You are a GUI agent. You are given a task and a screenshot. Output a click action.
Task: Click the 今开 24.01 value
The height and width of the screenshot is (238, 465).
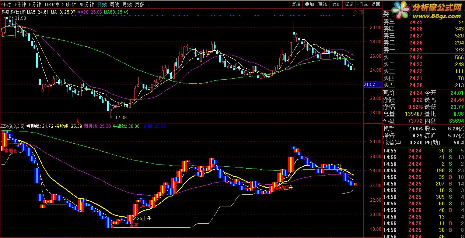click(x=457, y=93)
